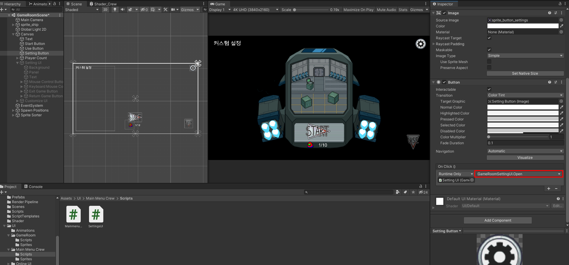
Task: Click the Color Multiplier slider
Action: pos(518,137)
